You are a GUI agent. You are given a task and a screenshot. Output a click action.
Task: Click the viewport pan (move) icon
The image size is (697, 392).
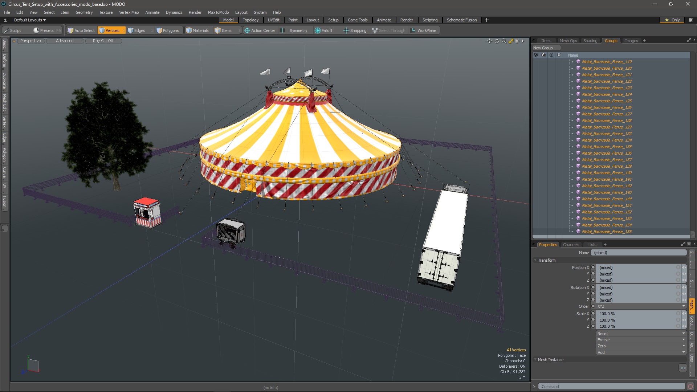tap(489, 41)
